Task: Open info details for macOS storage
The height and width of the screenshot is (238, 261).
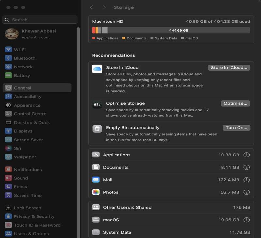Action: coord(246,220)
